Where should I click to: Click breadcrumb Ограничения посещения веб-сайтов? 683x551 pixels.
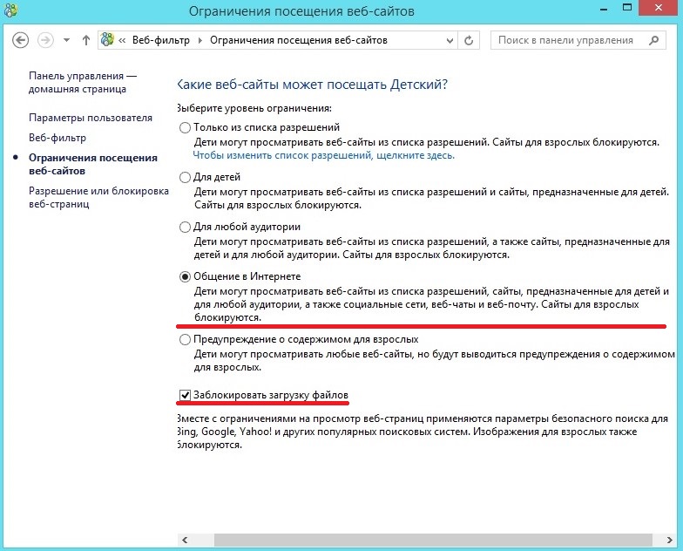298,40
